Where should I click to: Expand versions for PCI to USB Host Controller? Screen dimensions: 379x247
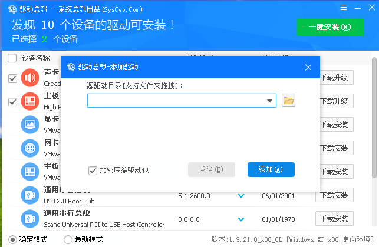(x=241, y=219)
